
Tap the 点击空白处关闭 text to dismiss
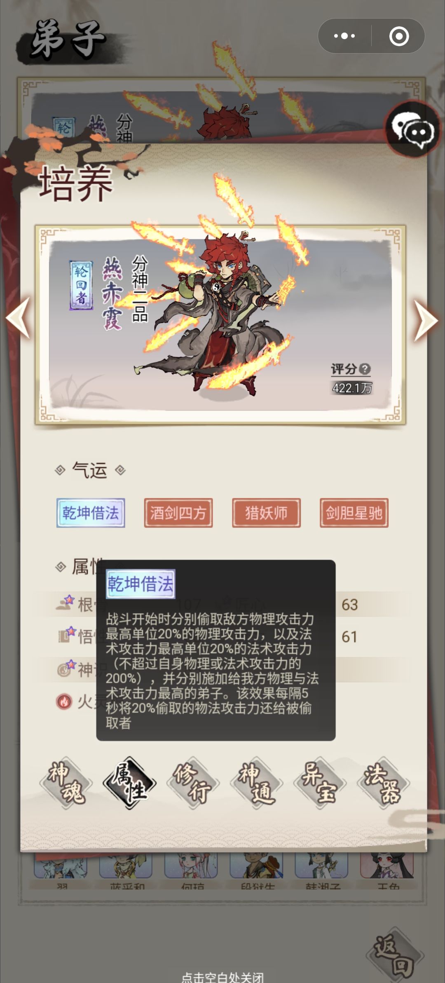222,978
